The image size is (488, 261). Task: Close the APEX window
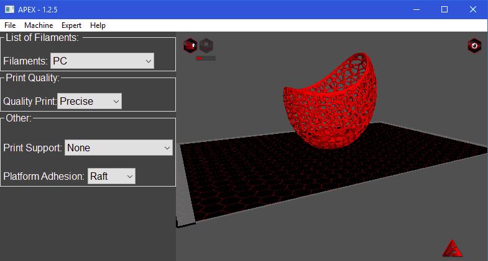click(472, 9)
